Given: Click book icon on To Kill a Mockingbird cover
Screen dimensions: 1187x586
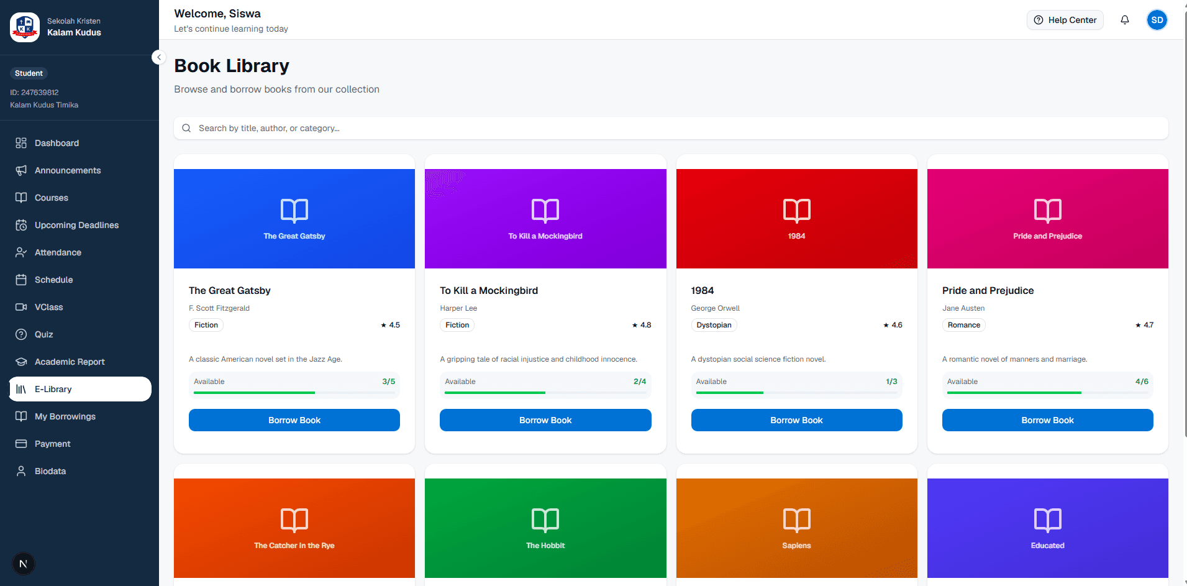Looking at the screenshot, I should point(545,211).
